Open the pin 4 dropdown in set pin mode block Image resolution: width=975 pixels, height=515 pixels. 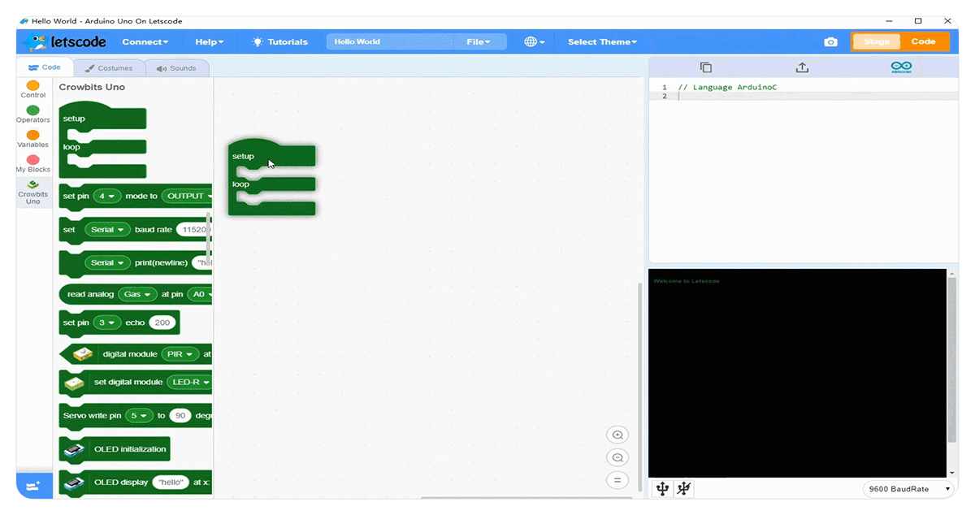pos(107,196)
